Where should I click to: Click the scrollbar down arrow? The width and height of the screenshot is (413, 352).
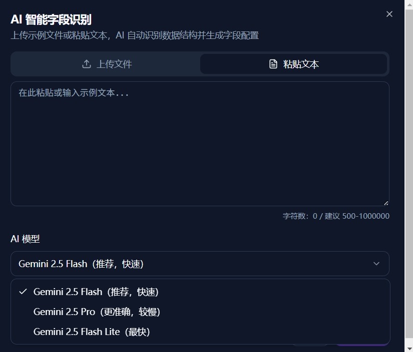(x=409, y=349)
